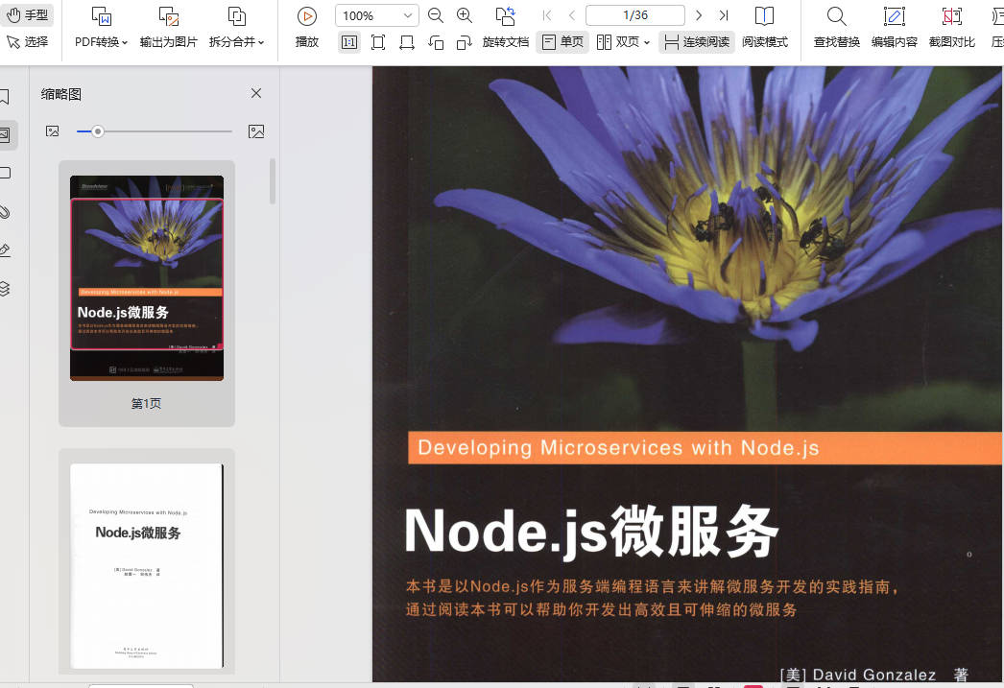Toggle actual size 1:1 view
This screenshot has width=1004, height=688.
(349, 42)
